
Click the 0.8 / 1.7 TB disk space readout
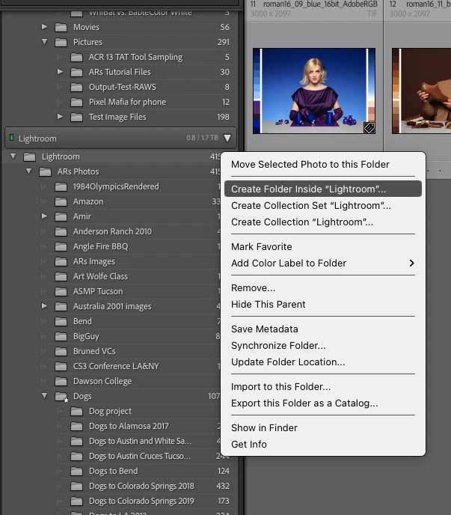[x=202, y=138]
